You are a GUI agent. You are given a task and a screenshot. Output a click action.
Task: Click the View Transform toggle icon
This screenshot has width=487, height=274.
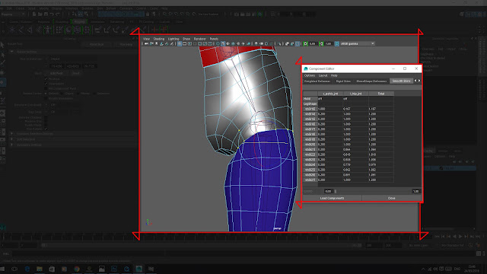coord(336,44)
